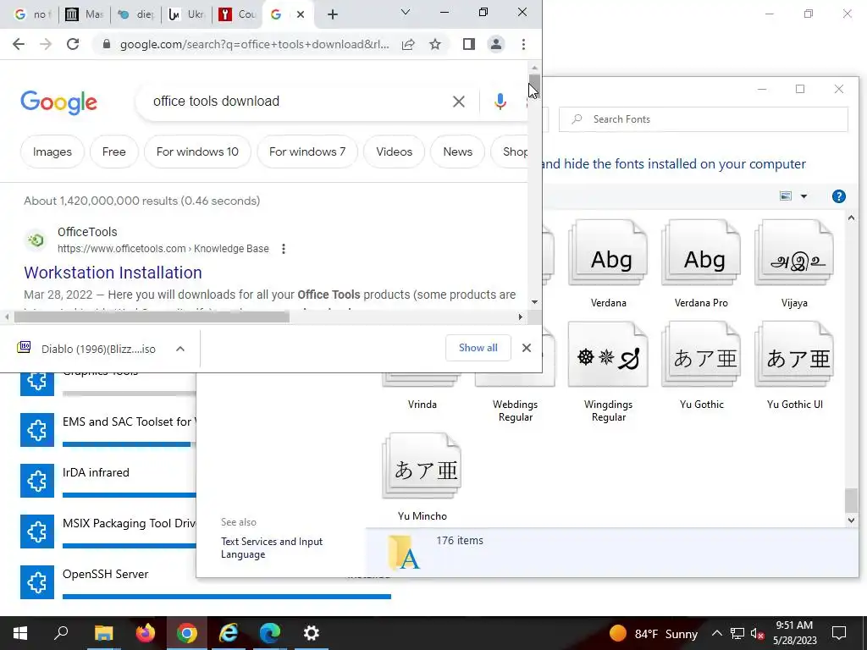Show all downloads
Viewport: 867px width, 650px height.
click(x=478, y=348)
